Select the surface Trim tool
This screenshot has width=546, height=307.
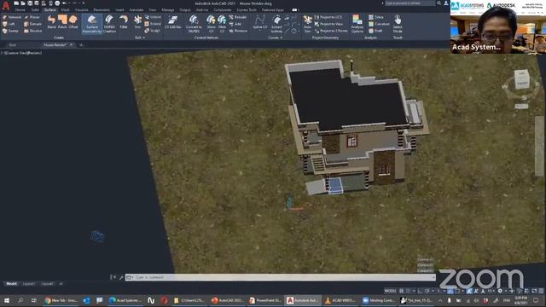click(x=138, y=22)
